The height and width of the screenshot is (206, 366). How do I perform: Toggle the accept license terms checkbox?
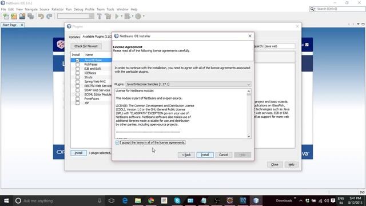(x=117, y=142)
